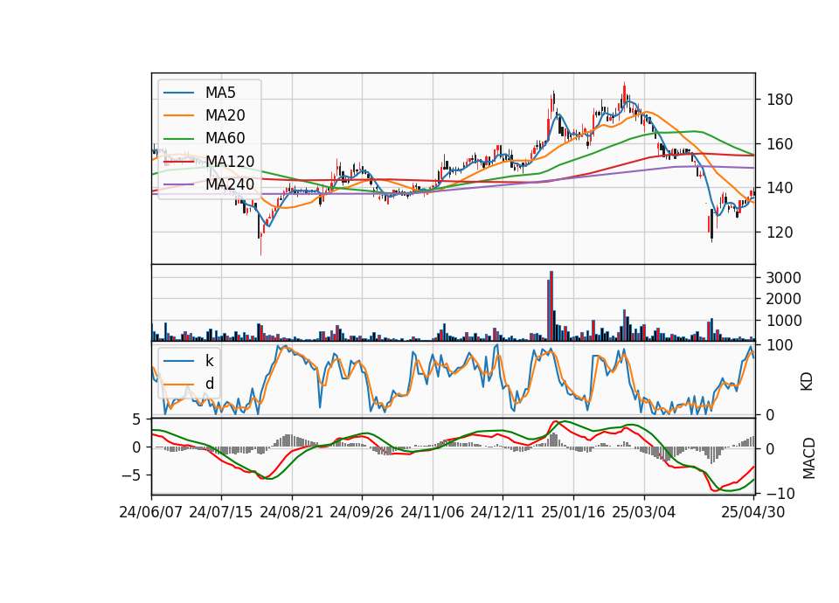
Task: Click the KD axis title
Action: click(807, 381)
